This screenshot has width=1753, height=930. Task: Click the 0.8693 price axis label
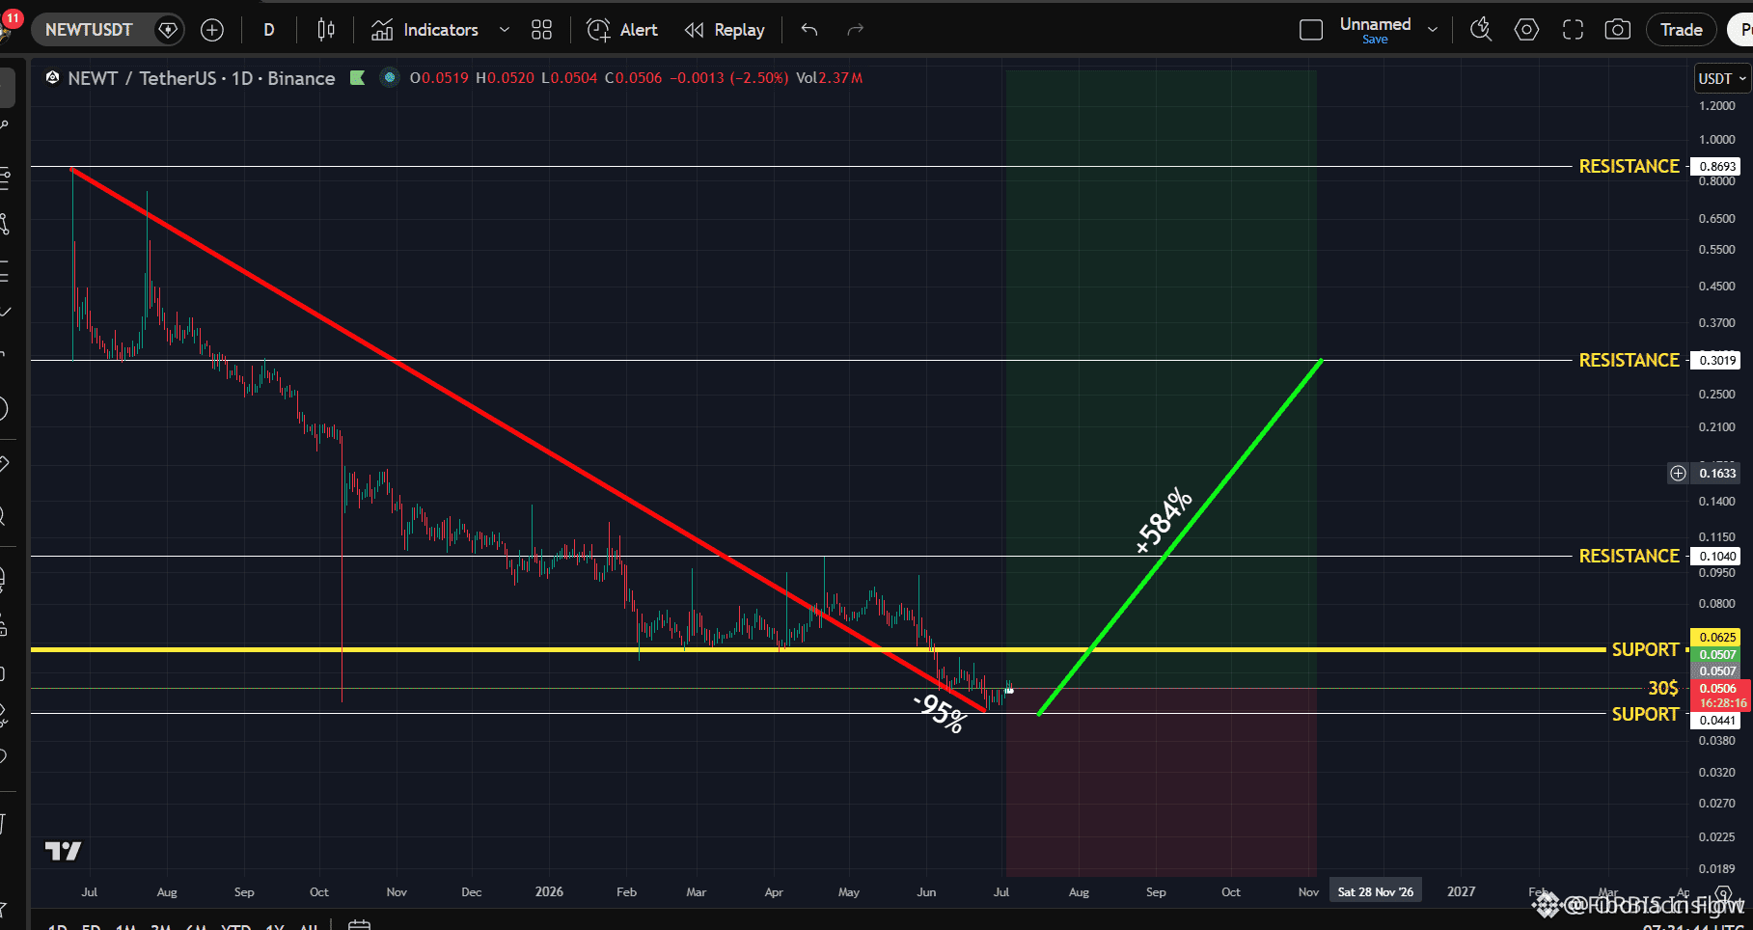tap(1717, 167)
